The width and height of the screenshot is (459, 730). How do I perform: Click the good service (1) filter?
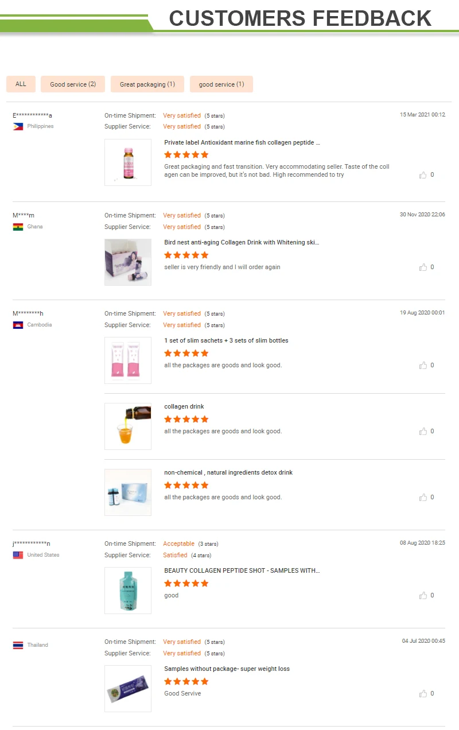[221, 84]
